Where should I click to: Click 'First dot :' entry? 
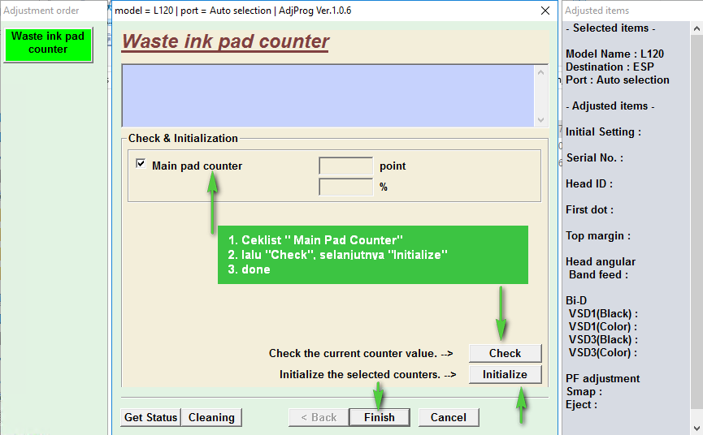[x=589, y=209]
